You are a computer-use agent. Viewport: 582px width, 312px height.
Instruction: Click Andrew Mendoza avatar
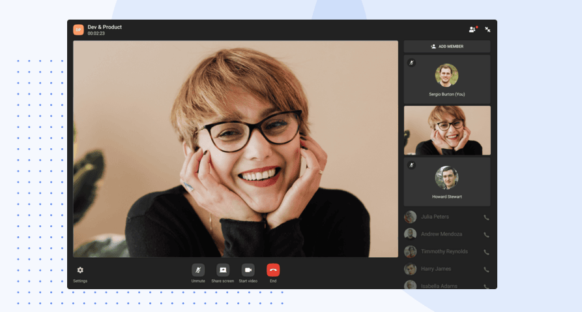[410, 234]
